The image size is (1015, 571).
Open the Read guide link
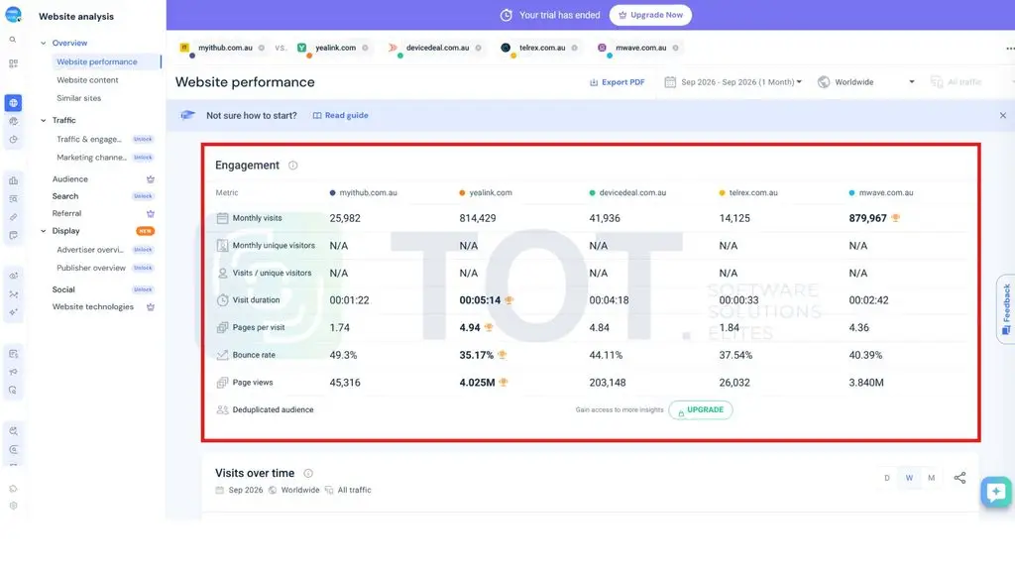click(x=341, y=115)
